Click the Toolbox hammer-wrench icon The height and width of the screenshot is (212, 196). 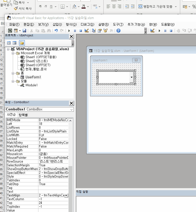(x=111, y=31)
